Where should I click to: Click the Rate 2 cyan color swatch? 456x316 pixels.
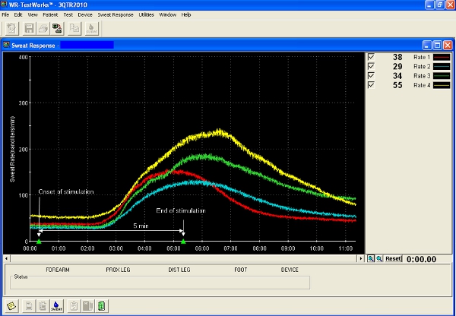coord(442,66)
